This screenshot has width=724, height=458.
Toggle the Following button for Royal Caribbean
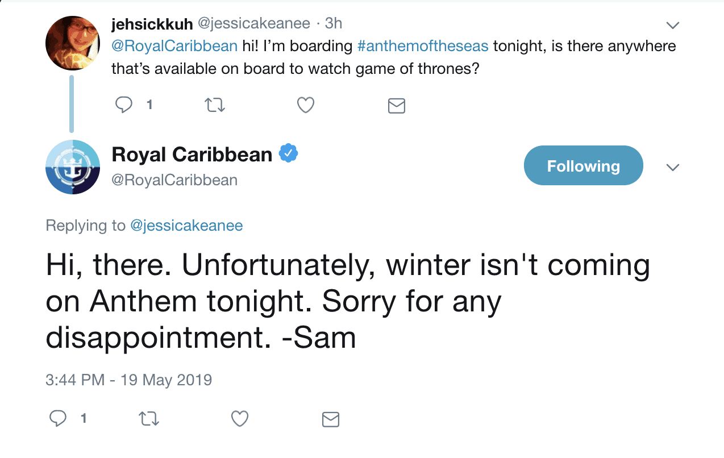[583, 166]
